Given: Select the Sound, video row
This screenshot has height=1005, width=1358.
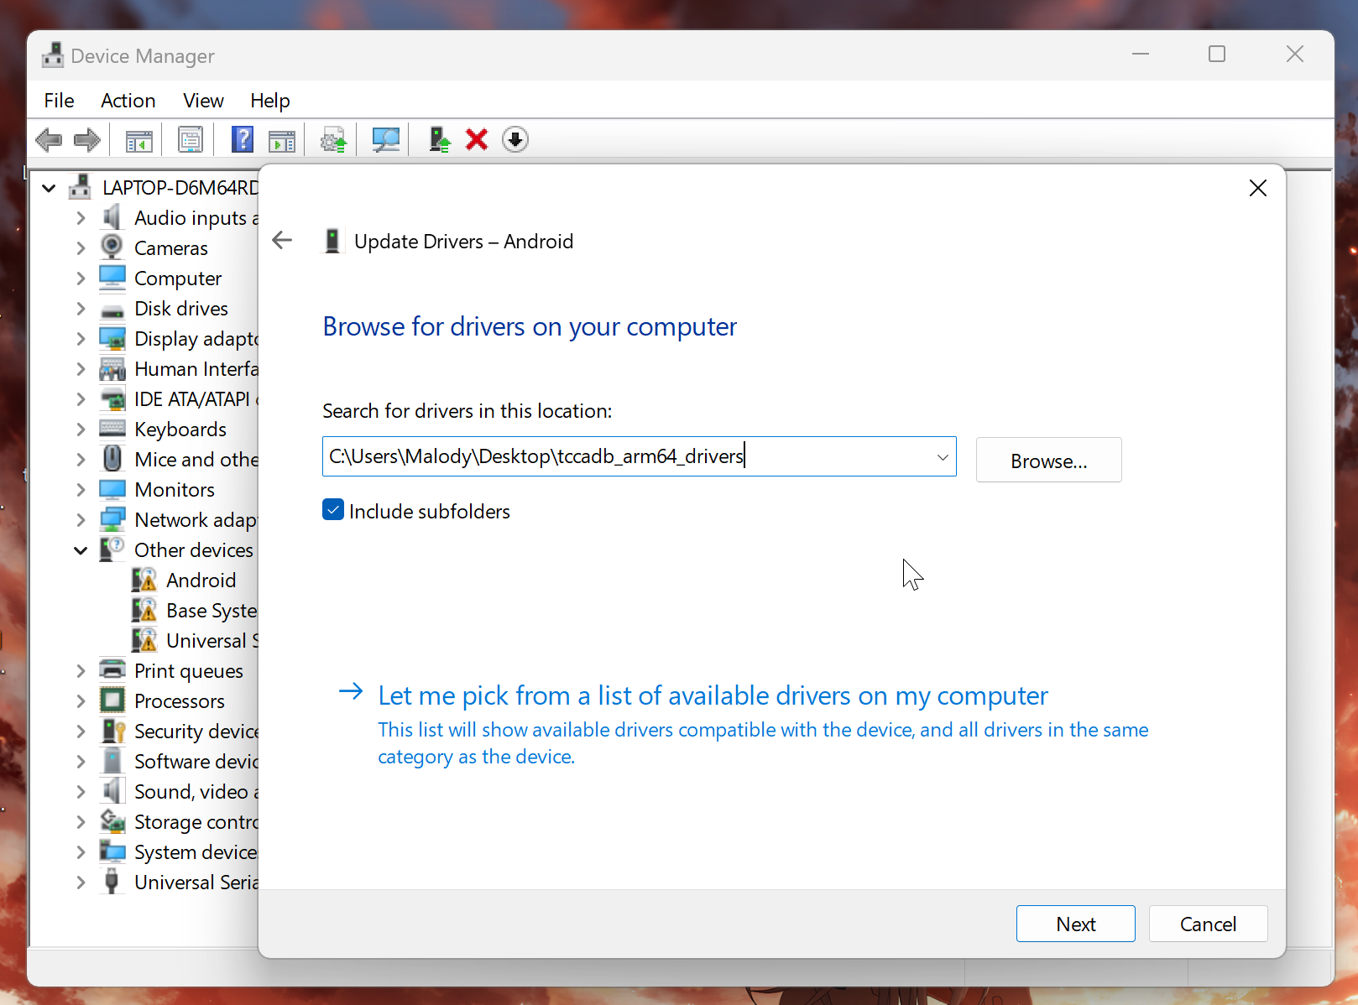Looking at the screenshot, I should point(196,792).
